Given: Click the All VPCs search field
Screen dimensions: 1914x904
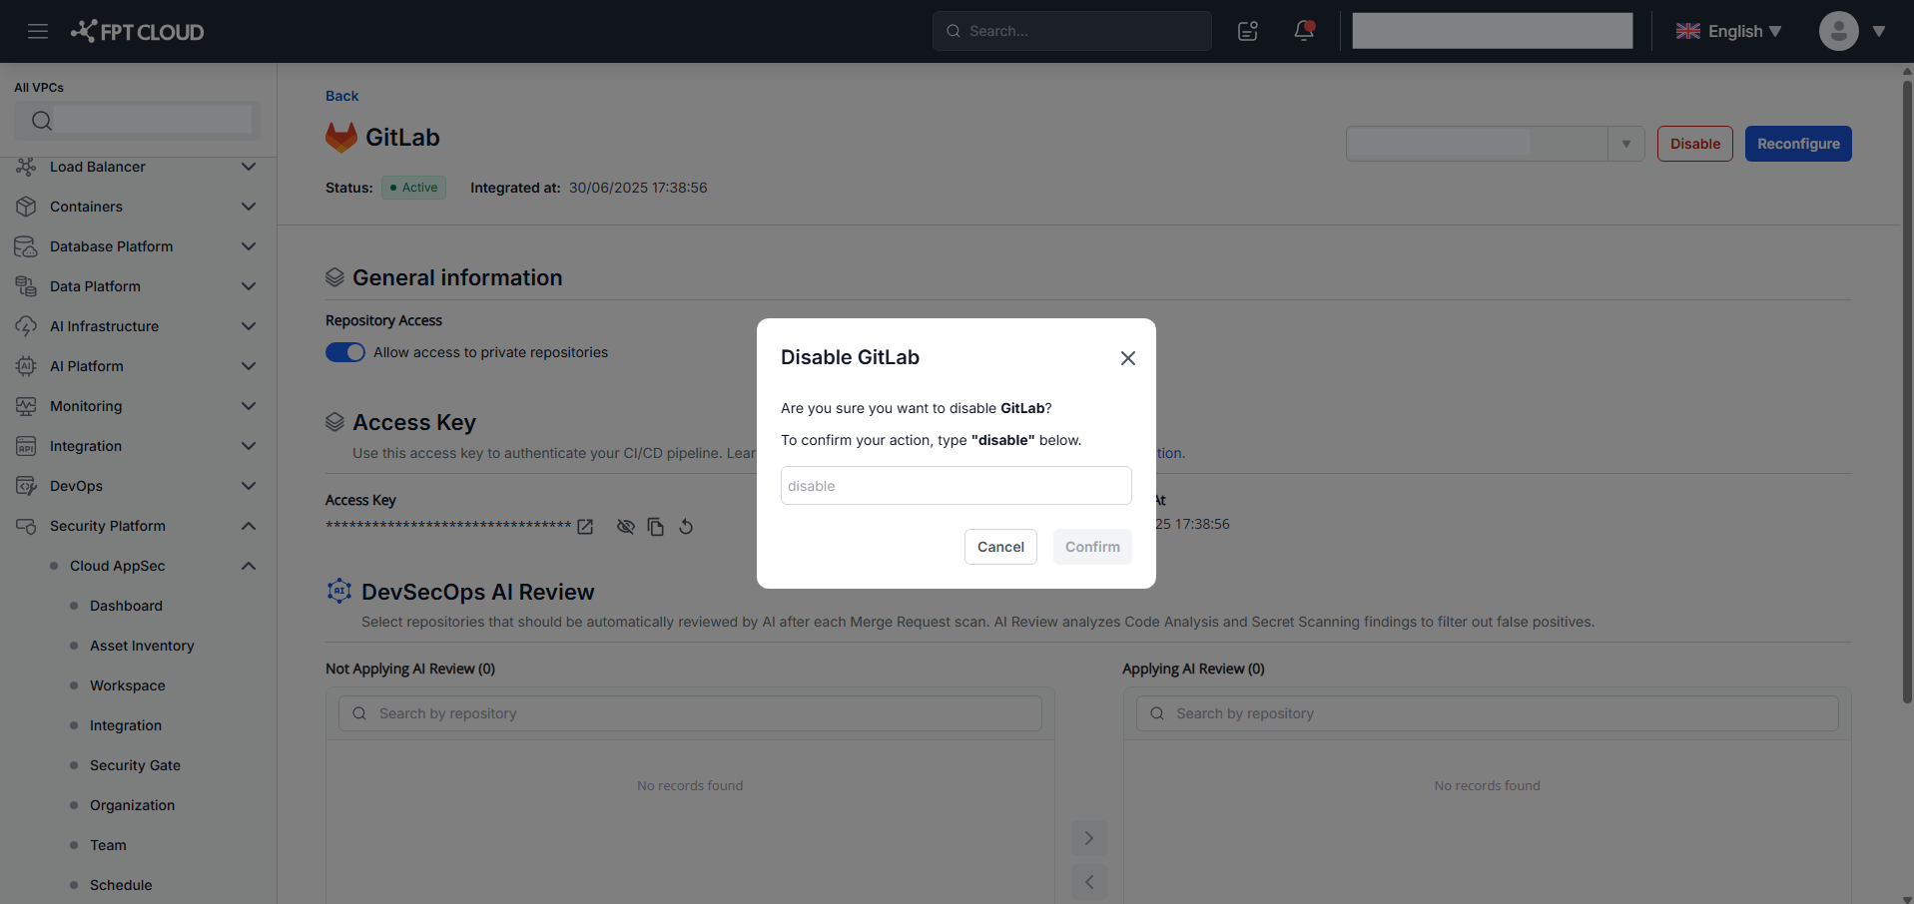Looking at the screenshot, I should [138, 121].
